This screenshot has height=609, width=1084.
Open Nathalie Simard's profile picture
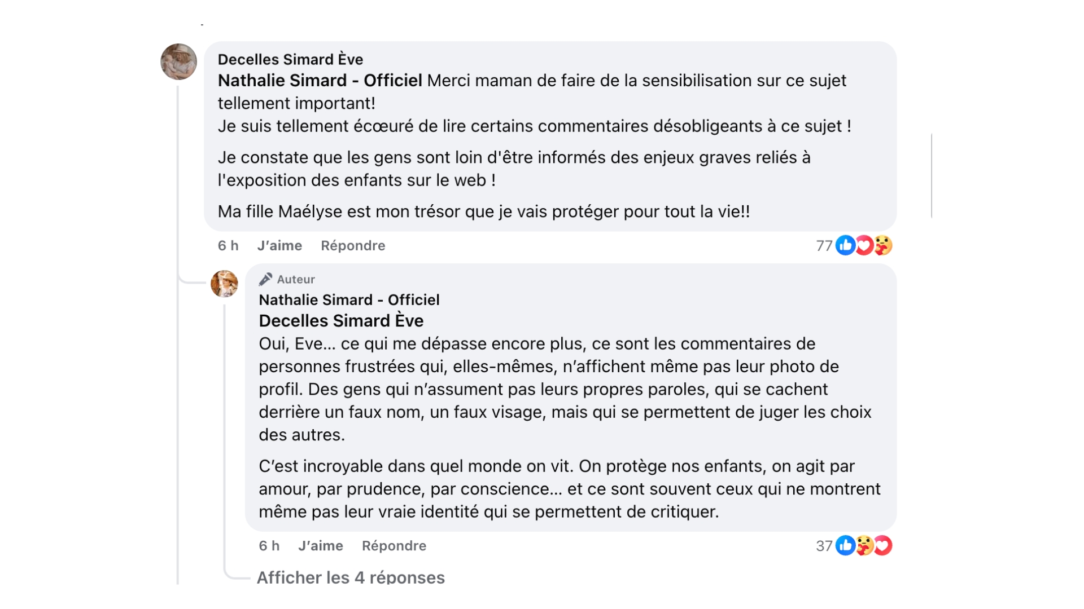click(x=224, y=284)
